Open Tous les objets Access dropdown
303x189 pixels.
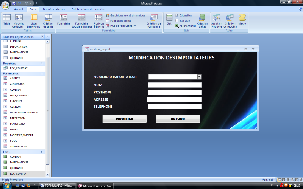42,37
